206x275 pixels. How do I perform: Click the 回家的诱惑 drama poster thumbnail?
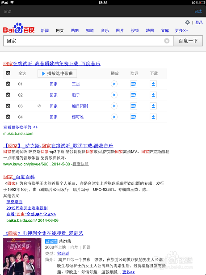[x=22, y=257]
